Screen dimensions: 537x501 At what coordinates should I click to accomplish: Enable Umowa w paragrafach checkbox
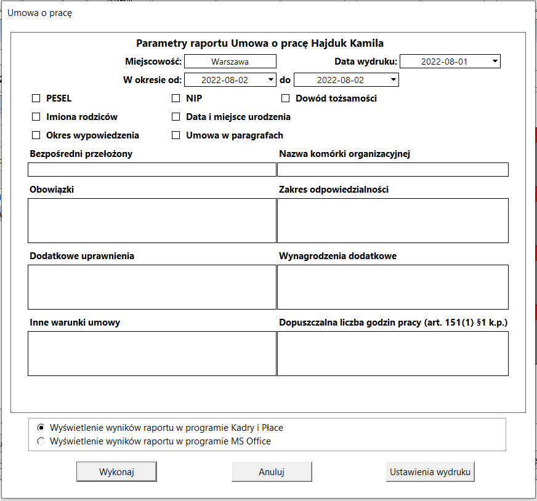click(176, 135)
